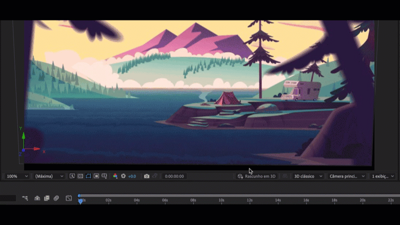Toggle the Rascunho em 3D button
This screenshot has width=400, height=225.
click(x=257, y=176)
